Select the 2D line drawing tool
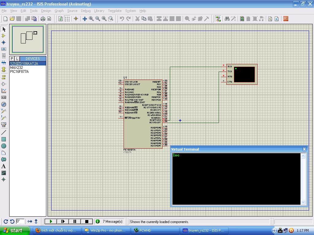314x235 pixels. click(4, 132)
